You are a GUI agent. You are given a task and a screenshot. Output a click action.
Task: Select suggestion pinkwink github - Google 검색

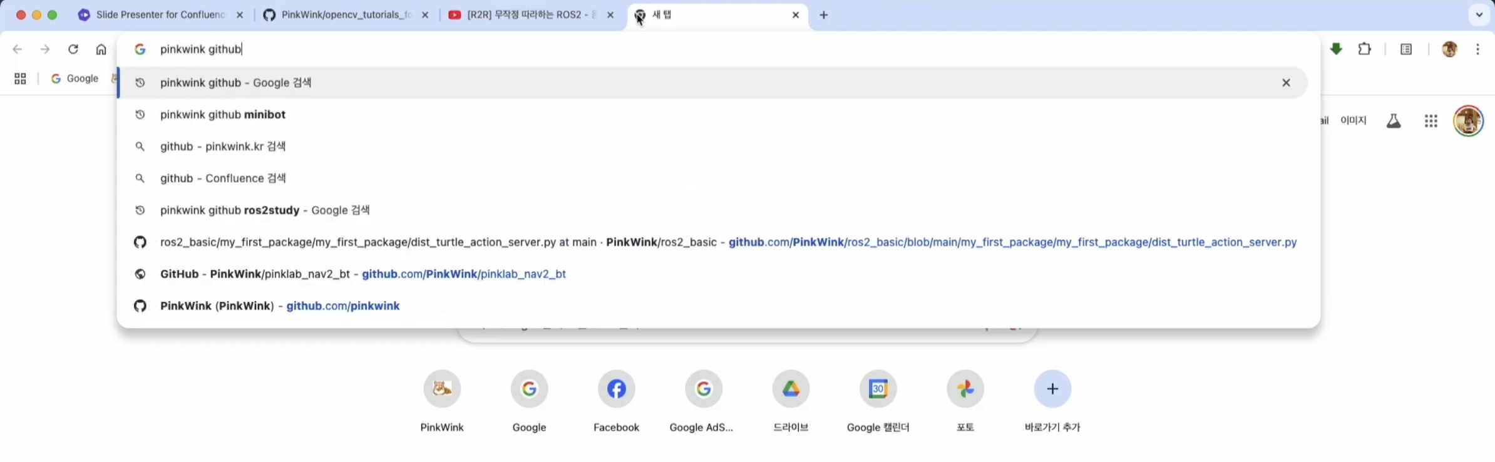[712, 83]
